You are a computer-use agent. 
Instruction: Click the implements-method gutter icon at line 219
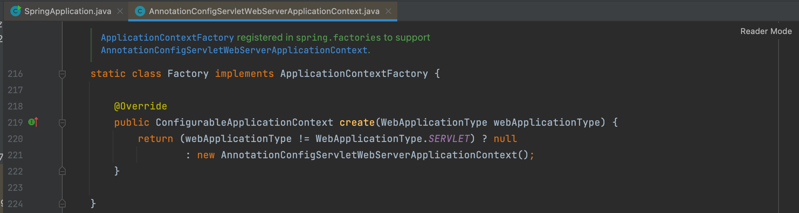click(33, 122)
